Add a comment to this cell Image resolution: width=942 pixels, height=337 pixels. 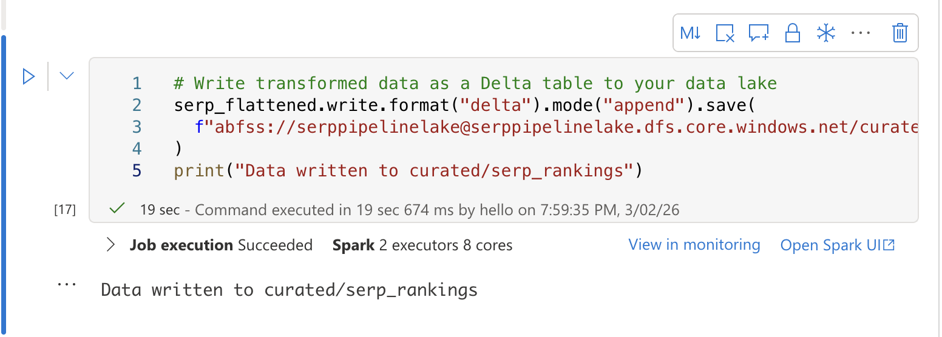pos(759,33)
